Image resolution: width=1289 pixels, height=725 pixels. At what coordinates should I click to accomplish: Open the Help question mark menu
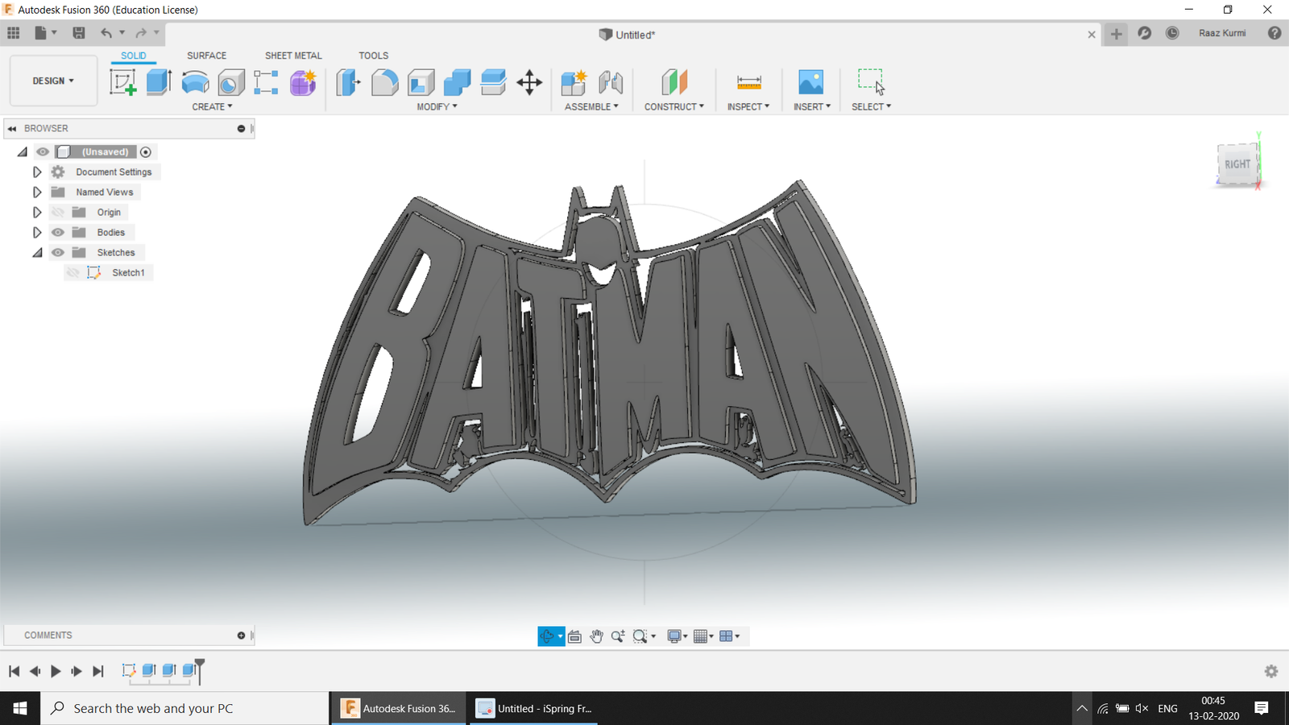click(1274, 33)
